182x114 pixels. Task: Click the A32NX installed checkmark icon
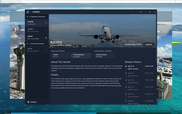(x=46, y=23)
